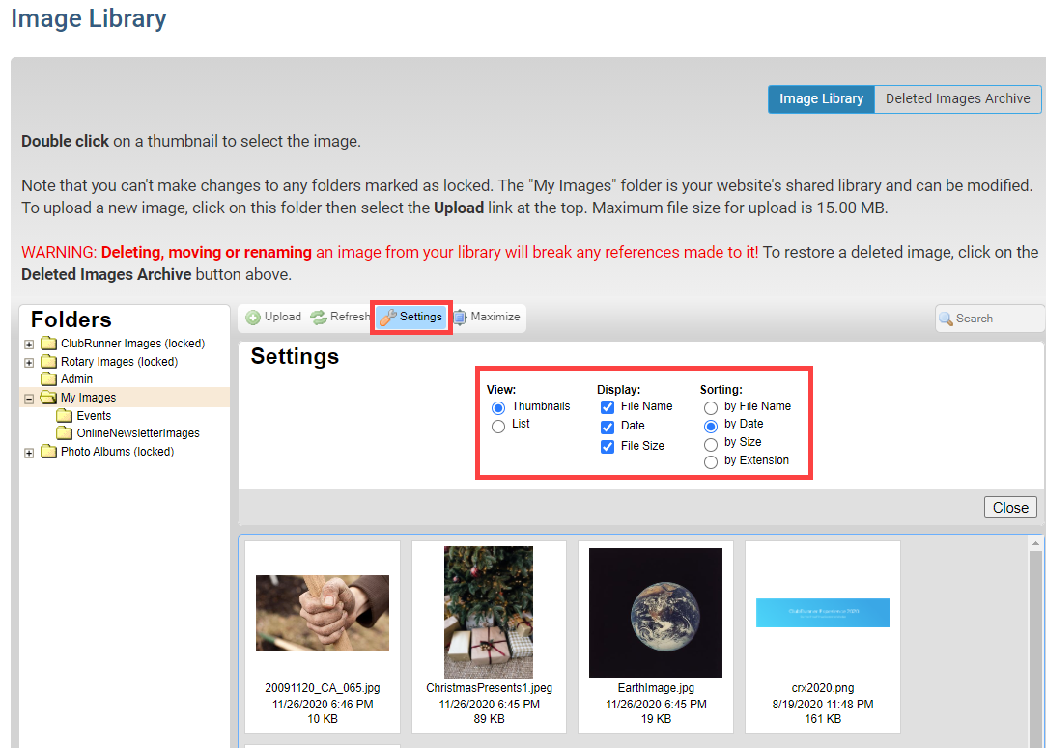Click the 161 KB file size
This screenshot has width=1046, height=748.
coord(823,719)
